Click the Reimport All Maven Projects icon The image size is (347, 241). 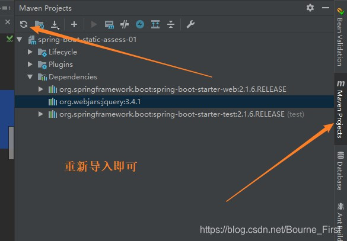click(24, 24)
